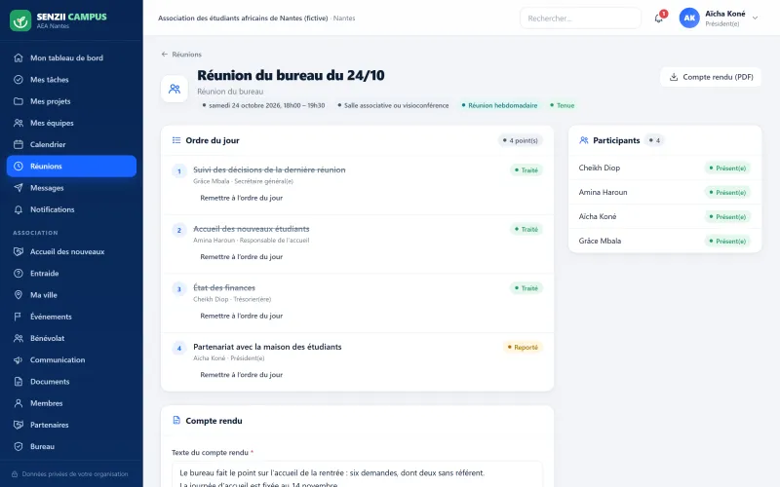Viewport: 780px width, 487px height.
Task: Click the checkmark icon next to Mes tâches
Action: tap(19, 80)
